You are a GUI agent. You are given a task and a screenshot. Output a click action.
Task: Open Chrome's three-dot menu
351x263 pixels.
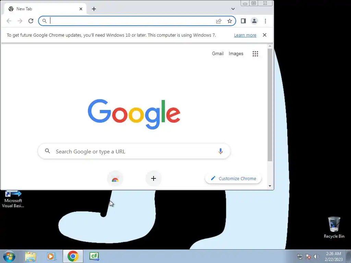[x=266, y=21]
